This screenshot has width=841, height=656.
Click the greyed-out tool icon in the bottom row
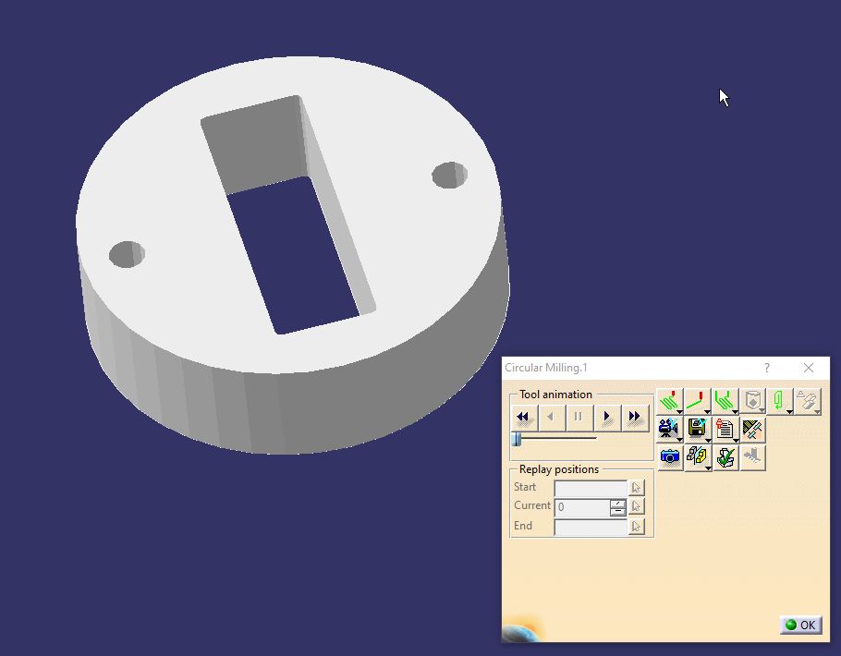[x=752, y=457]
